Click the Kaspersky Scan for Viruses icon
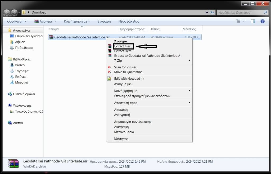Image resolution: width=271 pixels, height=174 pixels. (x=110, y=67)
